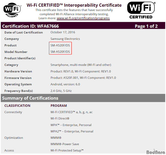Click the Product label

point(11,45)
